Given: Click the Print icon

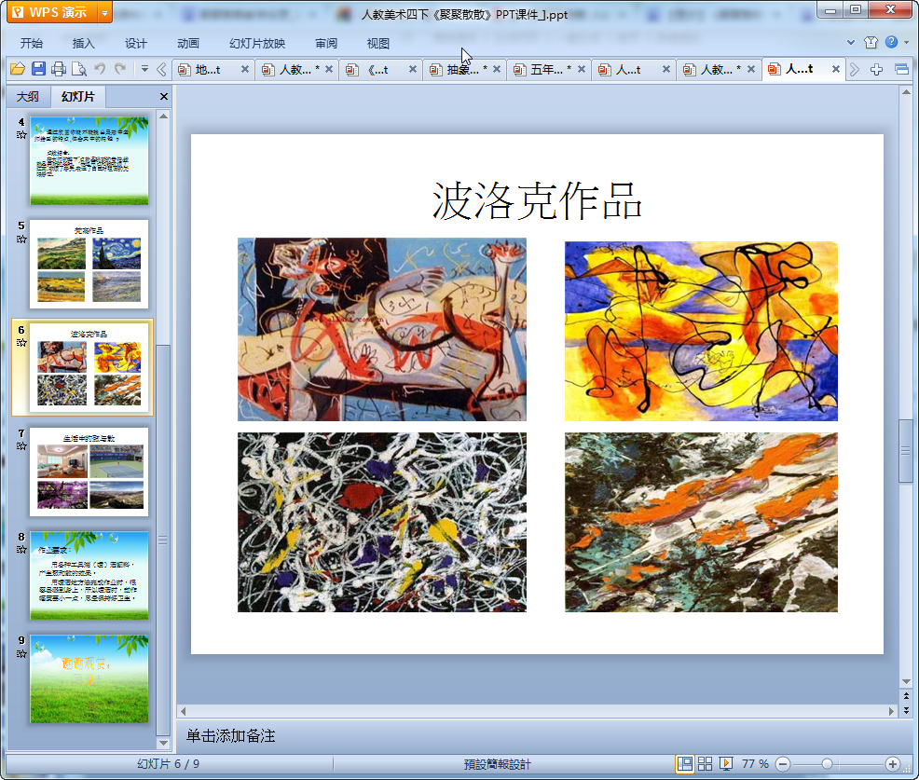Looking at the screenshot, I should [59, 69].
